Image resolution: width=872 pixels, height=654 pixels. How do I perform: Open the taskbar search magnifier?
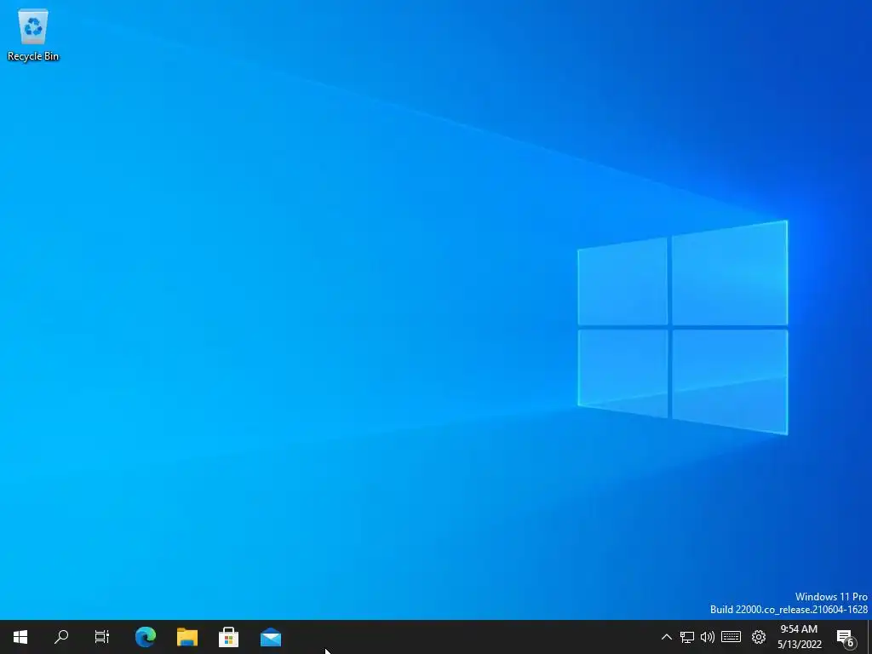pos(61,637)
